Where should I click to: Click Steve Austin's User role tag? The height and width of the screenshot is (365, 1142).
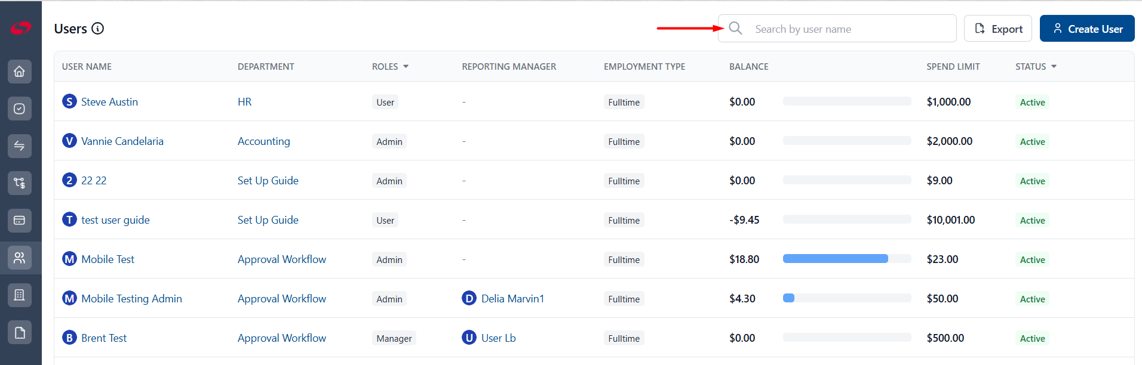pos(385,102)
